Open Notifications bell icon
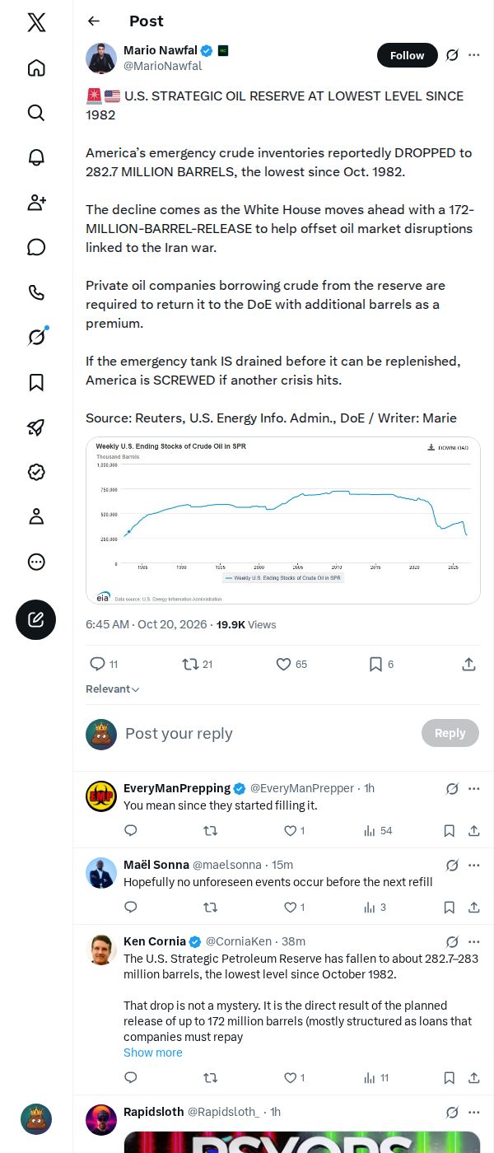 (x=36, y=157)
